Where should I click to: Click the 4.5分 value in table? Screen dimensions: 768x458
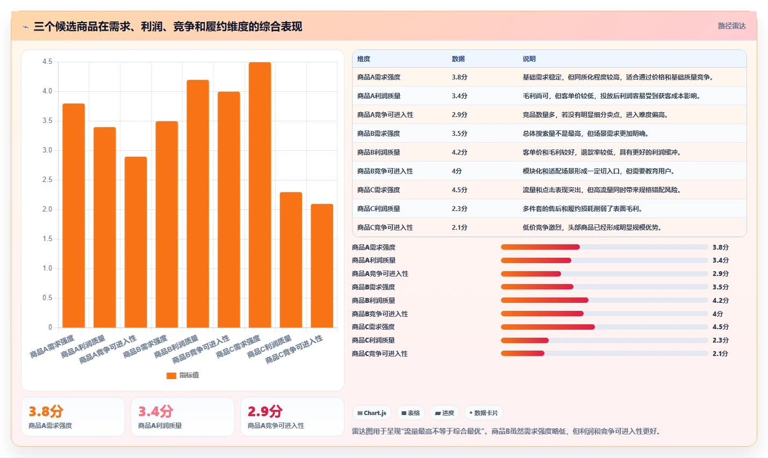[460, 190]
